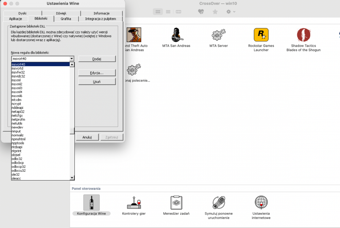Select netapi32 in the library list

pos(40,112)
